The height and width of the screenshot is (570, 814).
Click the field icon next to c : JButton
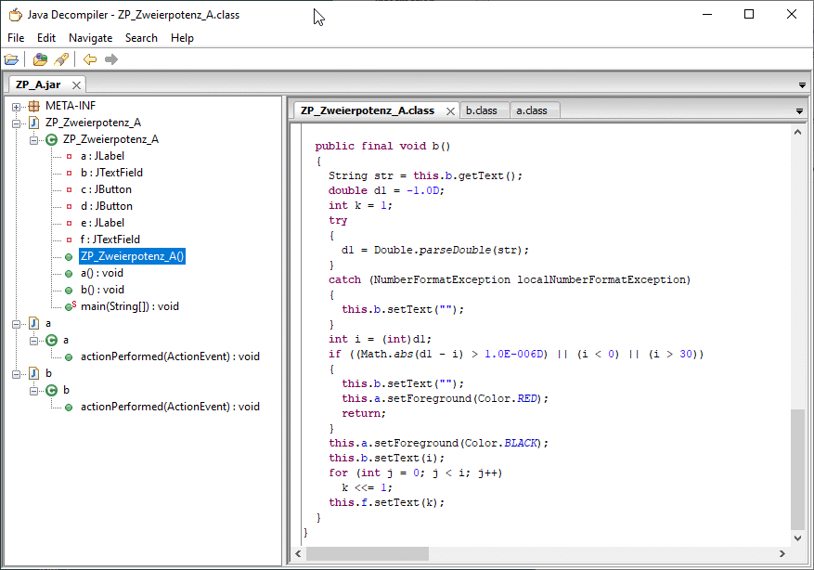point(69,189)
